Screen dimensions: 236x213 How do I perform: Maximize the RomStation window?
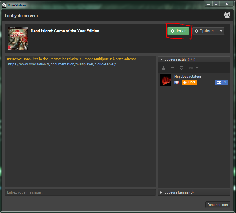coord(216,4)
